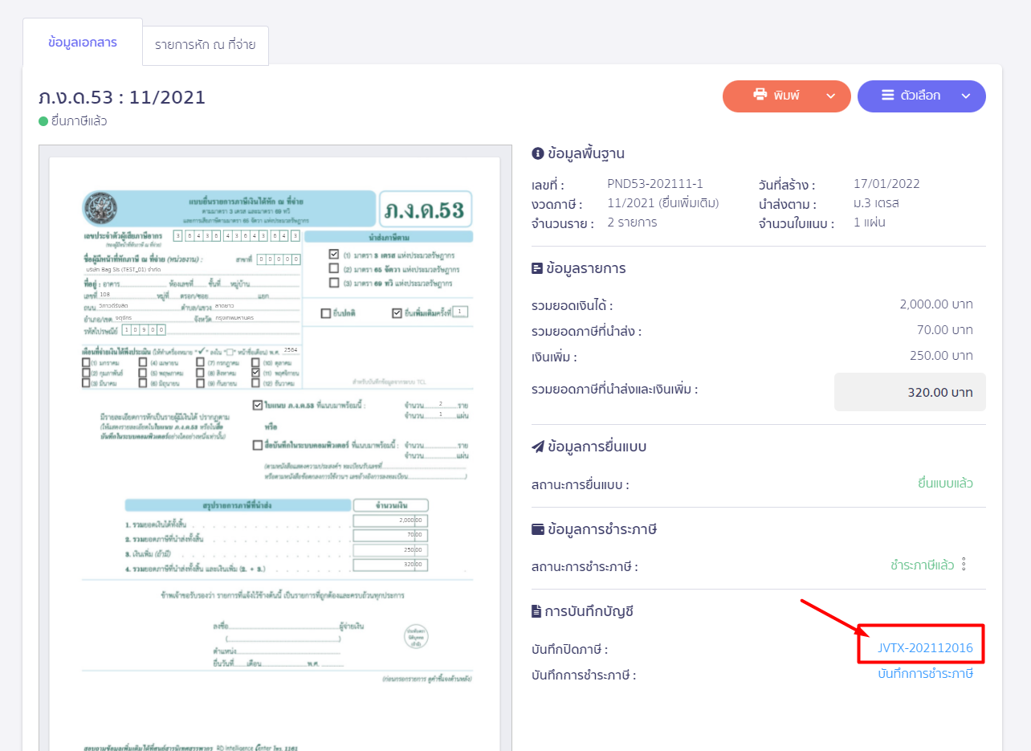Click the card icon beside ข้อมูลการชำระภาษี

click(x=536, y=529)
